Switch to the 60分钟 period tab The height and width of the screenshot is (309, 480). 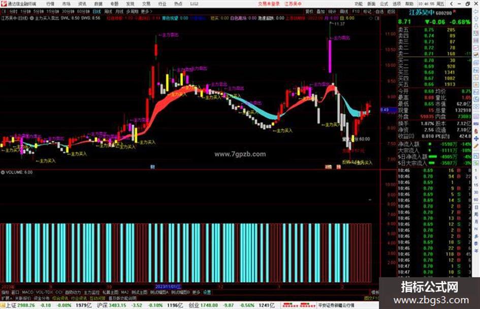click(x=83, y=11)
